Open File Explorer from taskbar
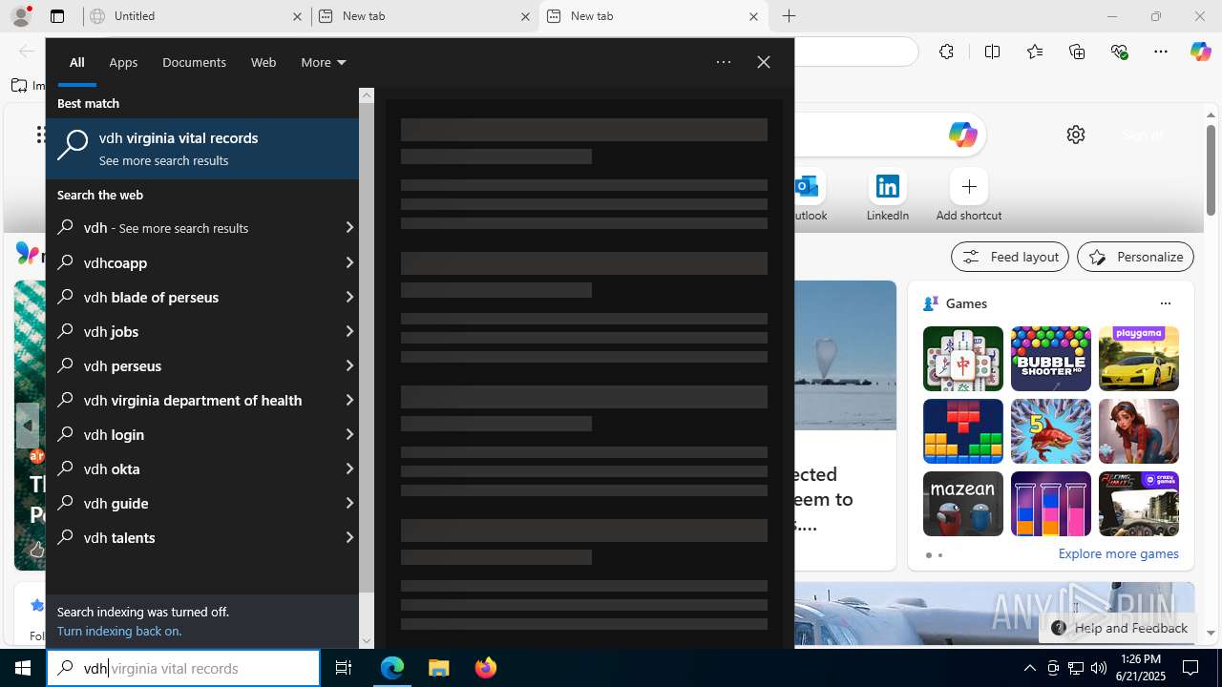 439,668
